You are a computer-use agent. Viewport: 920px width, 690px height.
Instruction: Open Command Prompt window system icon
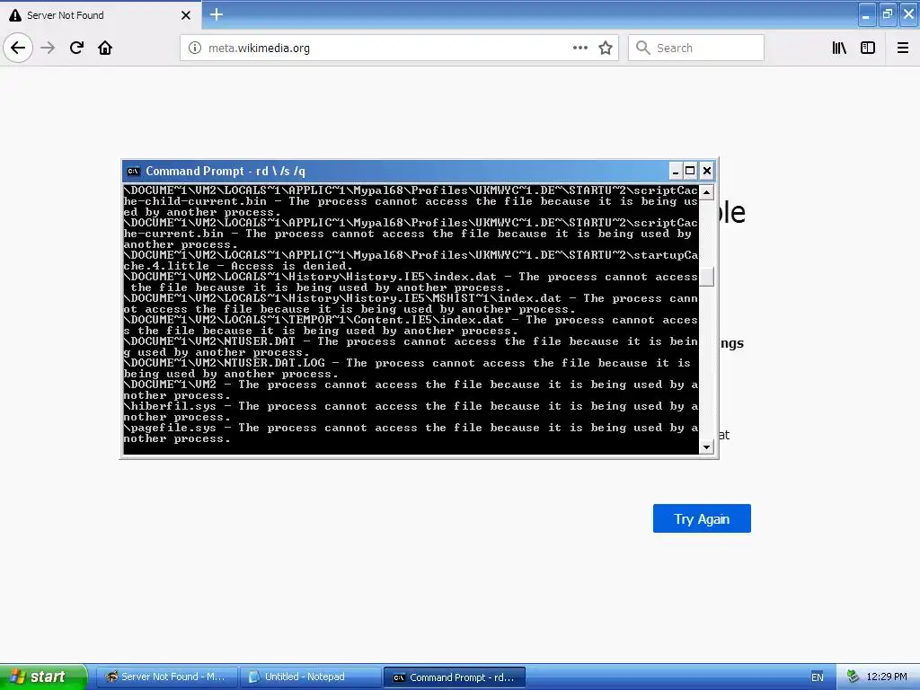[133, 172]
